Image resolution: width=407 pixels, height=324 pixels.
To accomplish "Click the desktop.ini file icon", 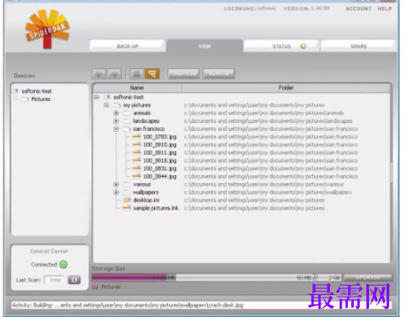I will tap(127, 200).
